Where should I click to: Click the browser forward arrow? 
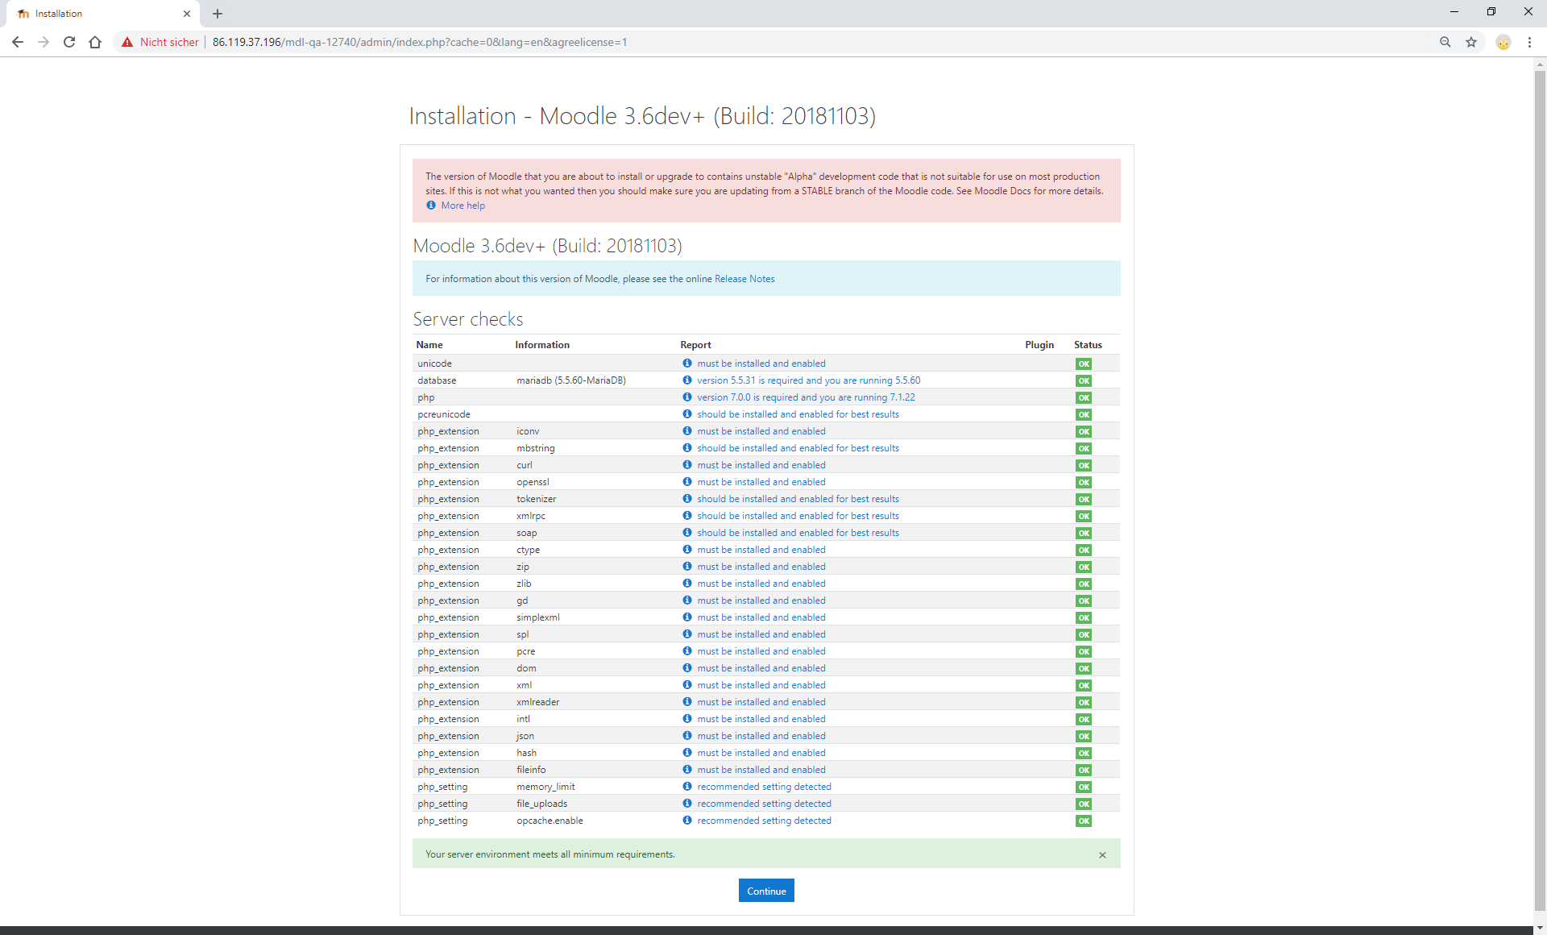pyautogui.click(x=44, y=42)
